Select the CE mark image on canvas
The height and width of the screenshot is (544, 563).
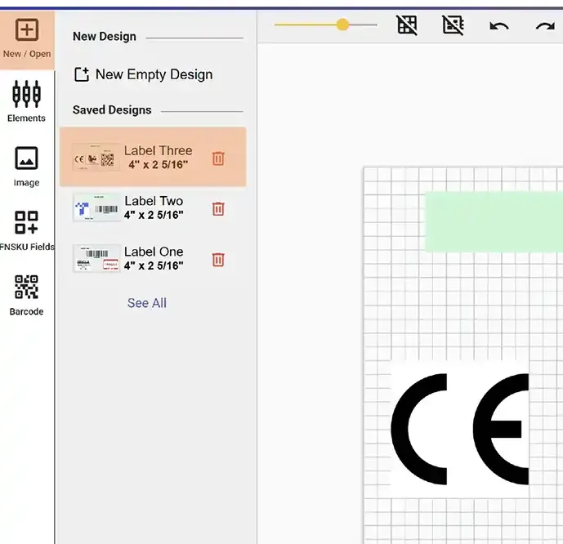tap(459, 429)
